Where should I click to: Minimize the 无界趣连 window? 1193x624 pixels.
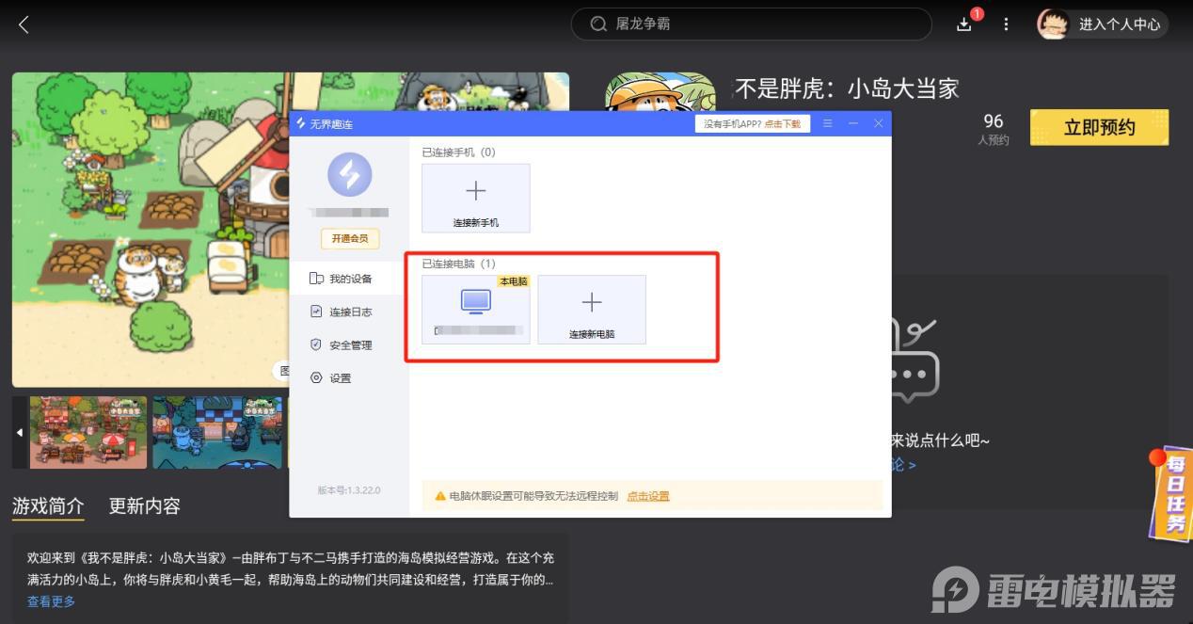click(853, 123)
